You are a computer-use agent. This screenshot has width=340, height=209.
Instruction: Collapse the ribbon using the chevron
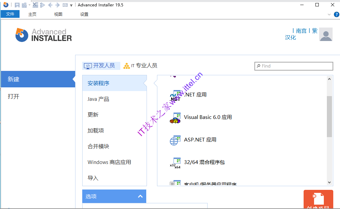tap(329, 14)
